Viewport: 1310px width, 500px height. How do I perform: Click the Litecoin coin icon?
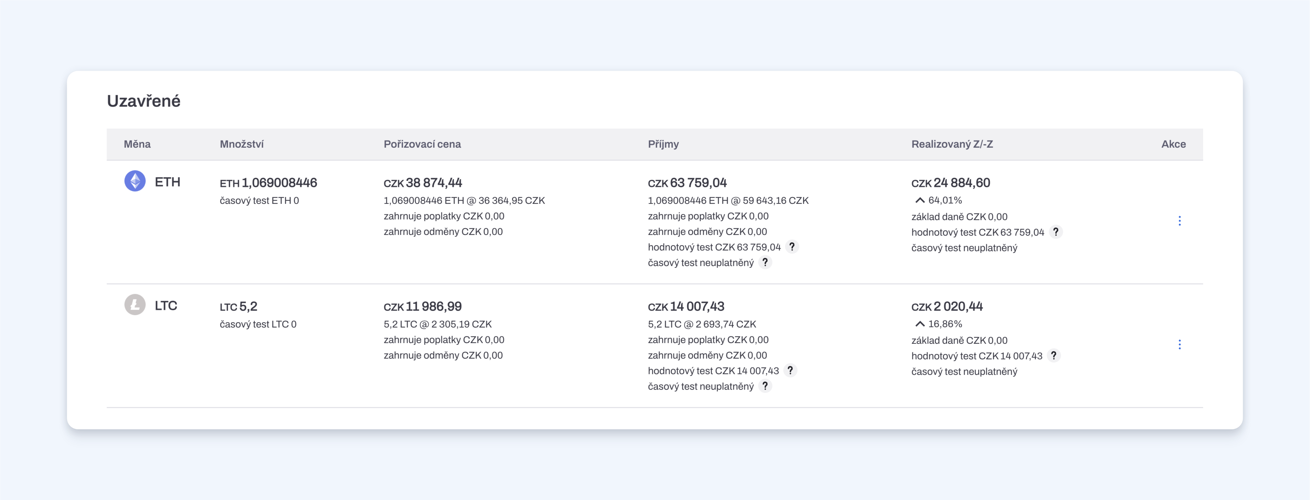pos(135,305)
